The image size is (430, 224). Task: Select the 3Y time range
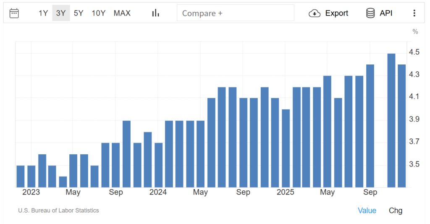click(61, 13)
